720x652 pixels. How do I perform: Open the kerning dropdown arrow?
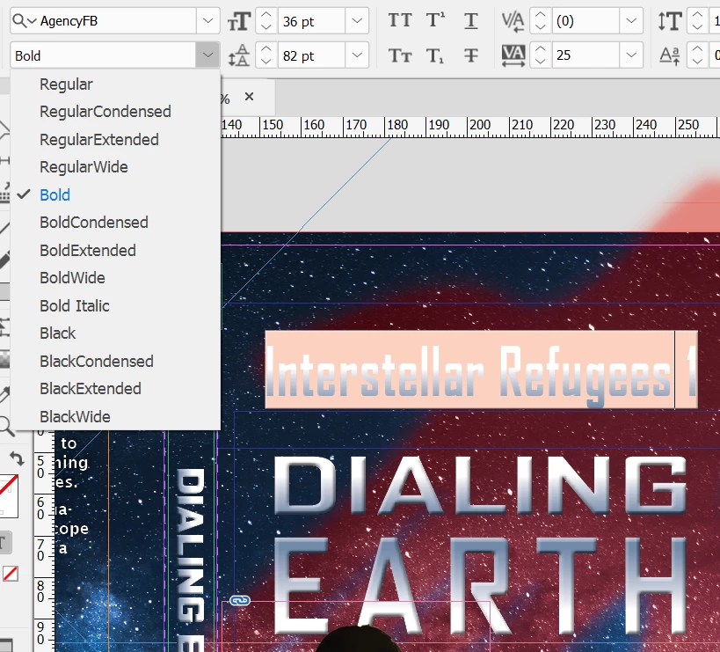631,20
